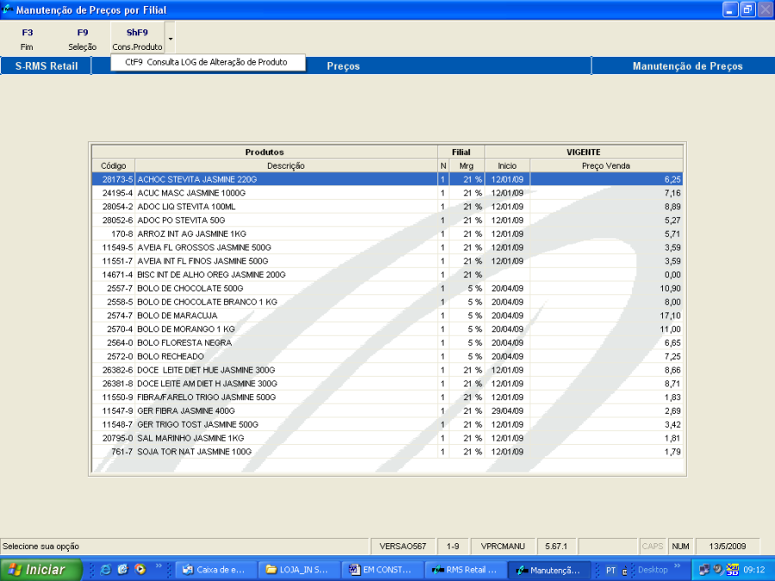The height and width of the screenshot is (581, 775).
Task: Switch to Caixa de e... taskbar window
Action: click(x=216, y=570)
